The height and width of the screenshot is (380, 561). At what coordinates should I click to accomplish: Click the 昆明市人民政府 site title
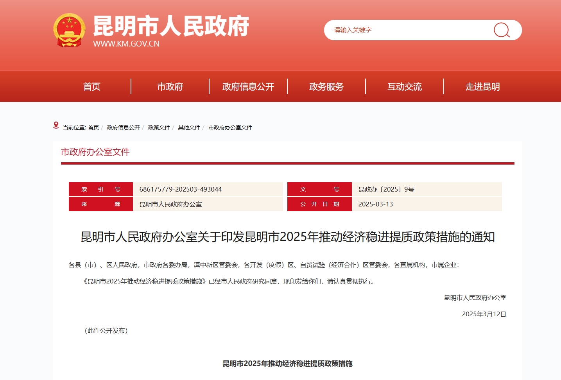[171, 26]
